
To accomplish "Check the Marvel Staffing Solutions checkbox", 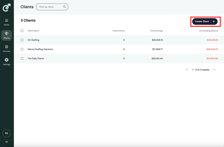I will 22,49.
